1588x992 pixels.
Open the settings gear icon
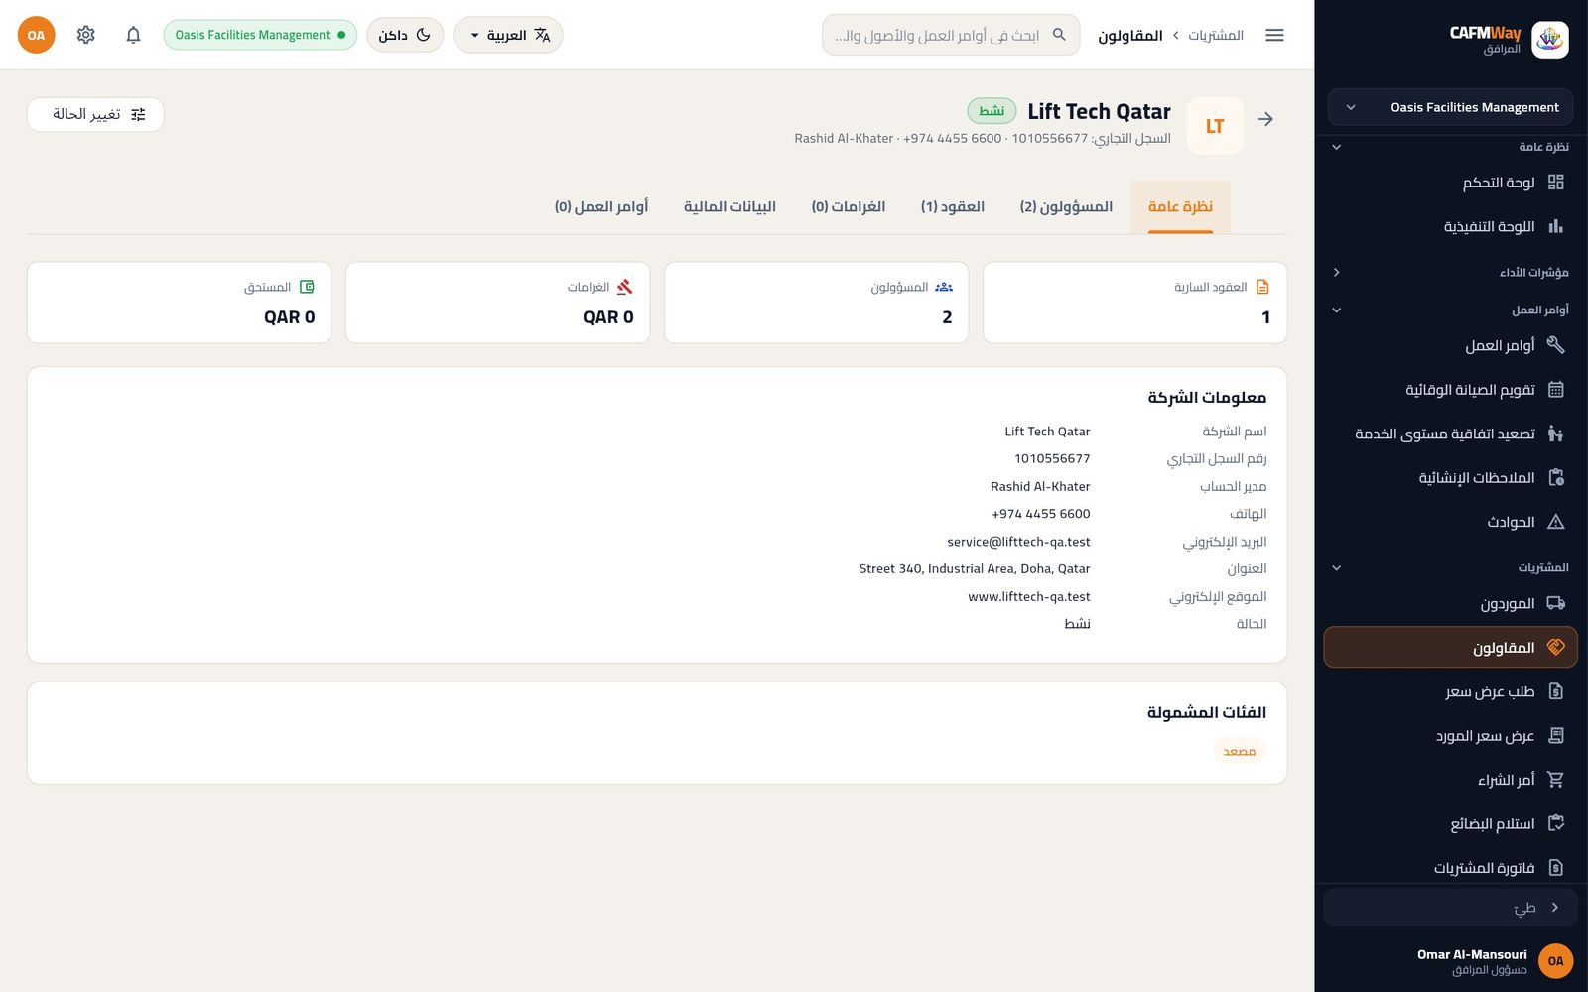pos(86,35)
